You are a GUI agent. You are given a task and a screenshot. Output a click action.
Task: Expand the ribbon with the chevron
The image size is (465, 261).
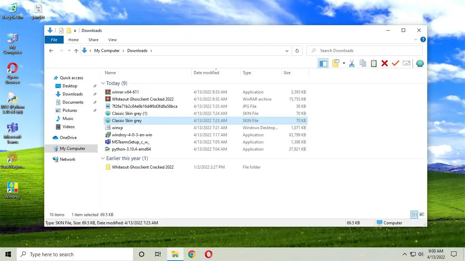click(416, 40)
